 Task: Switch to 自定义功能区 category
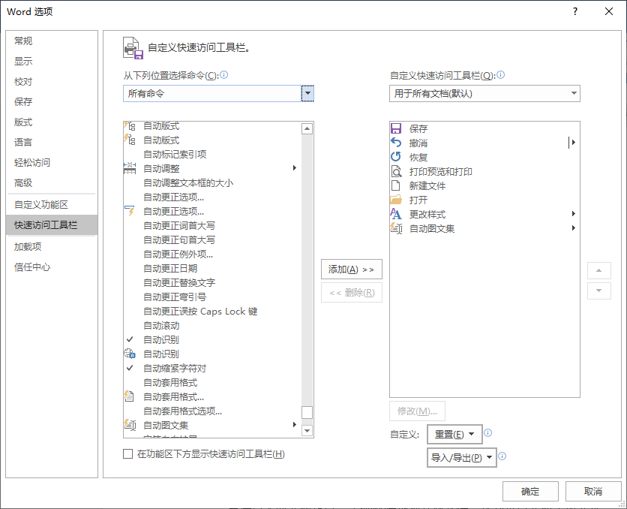pos(52,204)
